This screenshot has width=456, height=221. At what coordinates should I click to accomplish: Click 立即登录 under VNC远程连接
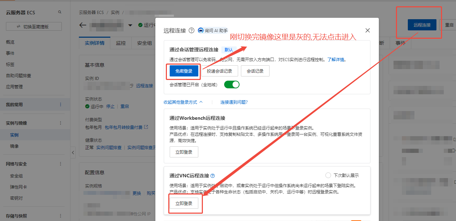point(184,203)
